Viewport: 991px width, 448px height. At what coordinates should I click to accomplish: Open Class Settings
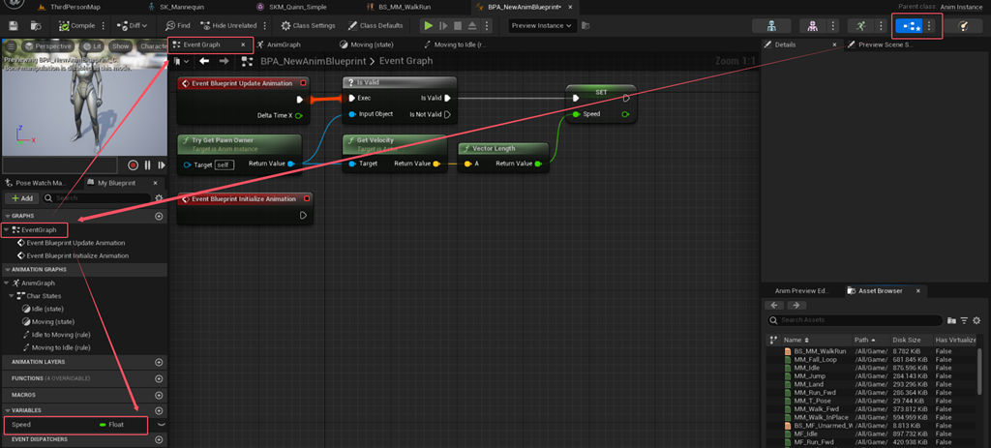pyautogui.click(x=308, y=26)
